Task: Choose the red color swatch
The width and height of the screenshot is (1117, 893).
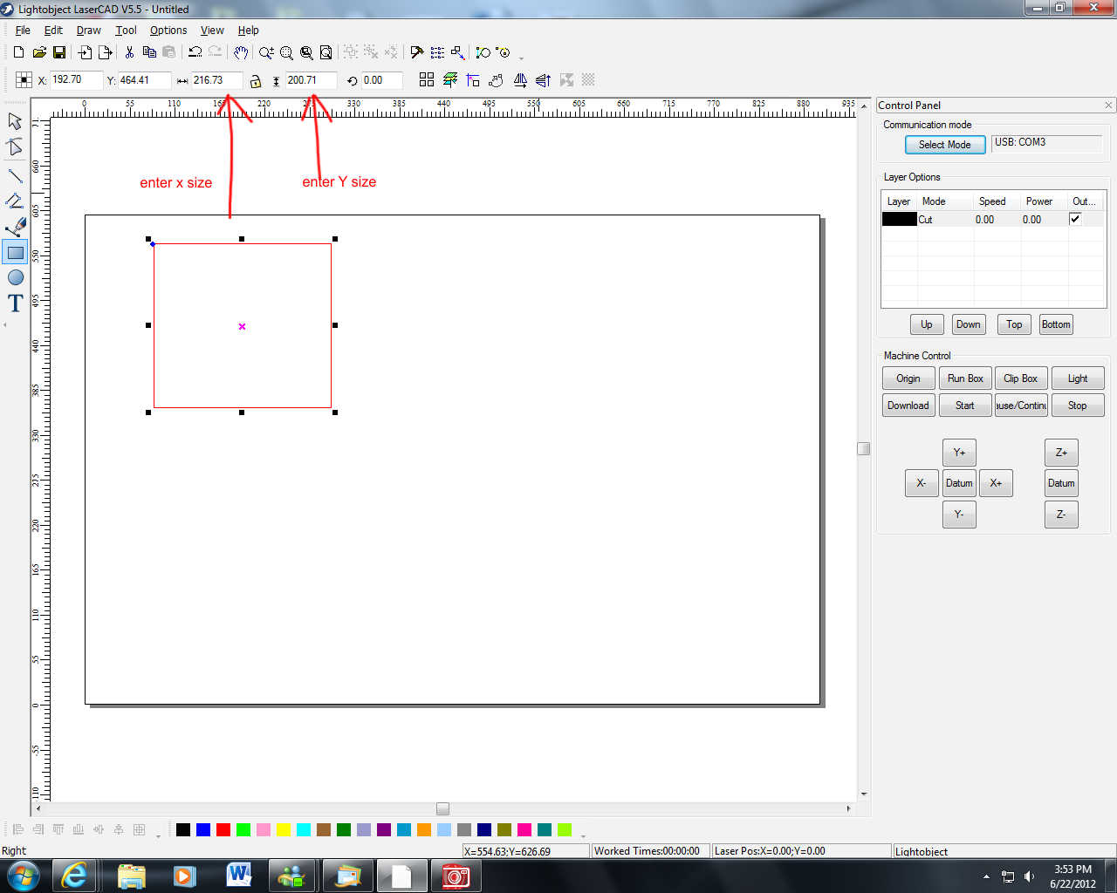Action: tap(223, 829)
